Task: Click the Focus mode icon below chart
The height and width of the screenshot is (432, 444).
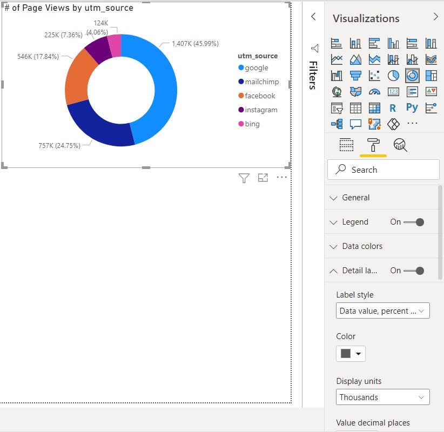Action: pos(263,178)
